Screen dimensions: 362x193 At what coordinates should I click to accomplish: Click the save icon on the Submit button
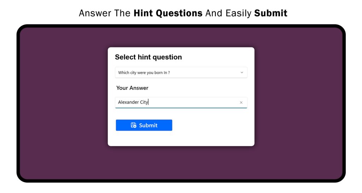coord(134,125)
